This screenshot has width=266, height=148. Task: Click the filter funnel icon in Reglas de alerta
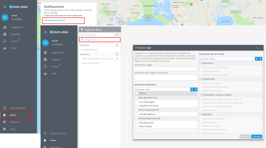coord(117,35)
